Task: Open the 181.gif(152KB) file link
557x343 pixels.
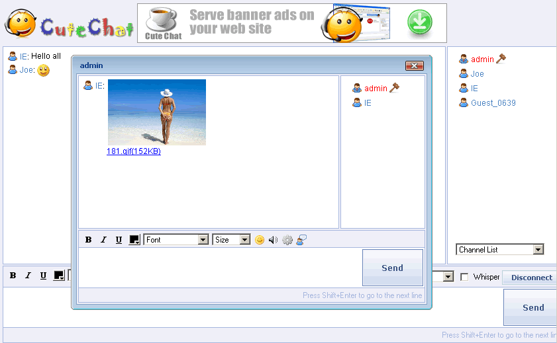Action: [133, 151]
